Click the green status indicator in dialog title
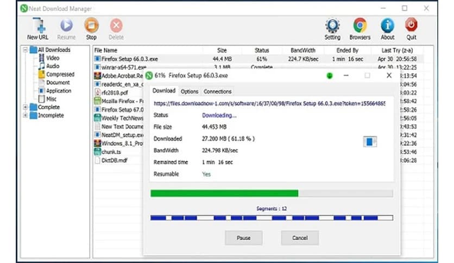Image resolution: width=454 pixels, height=263 pixels. [x=330, y=76]
